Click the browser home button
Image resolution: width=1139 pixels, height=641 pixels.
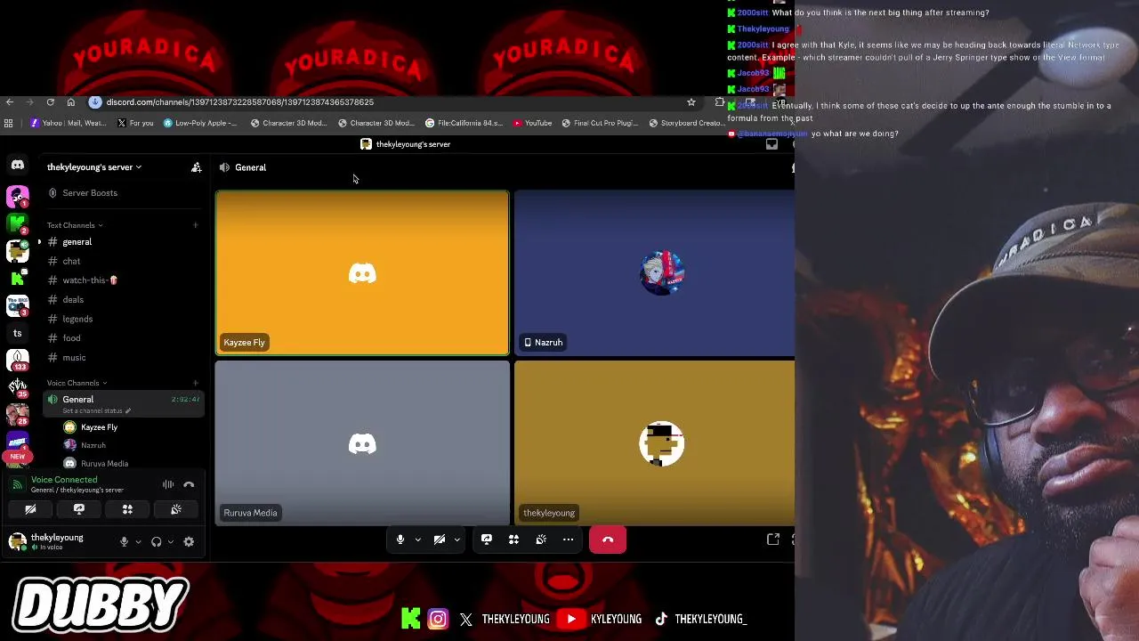(x=71, y=102)
